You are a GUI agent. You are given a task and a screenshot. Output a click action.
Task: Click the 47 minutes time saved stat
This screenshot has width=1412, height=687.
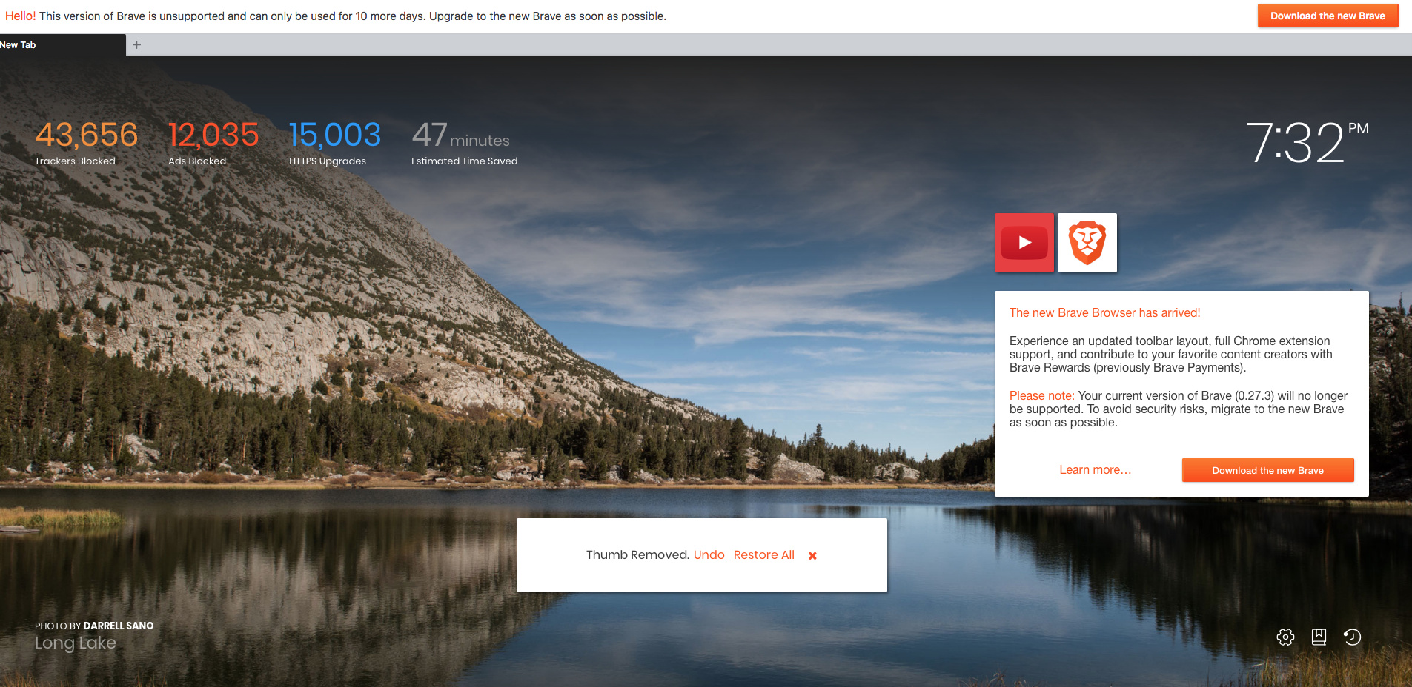[x=460, y=135]
